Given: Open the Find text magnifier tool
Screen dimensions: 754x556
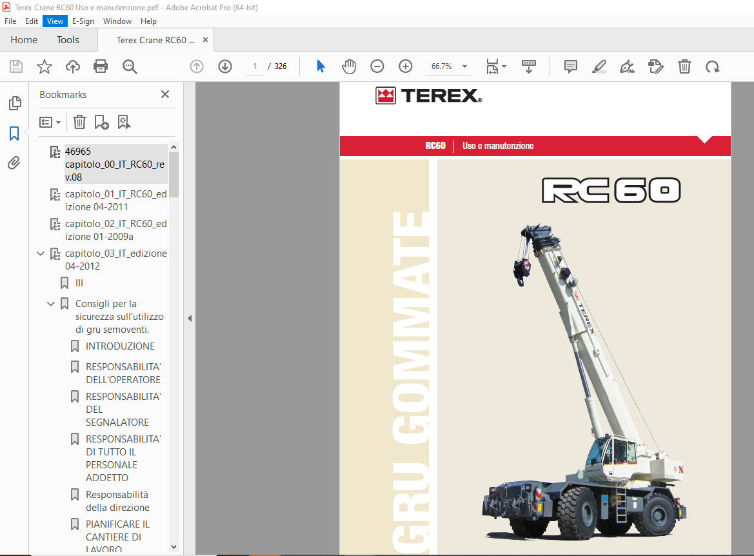Looking at the screenshot, I should pyautogui.click(x=130, y=66).
